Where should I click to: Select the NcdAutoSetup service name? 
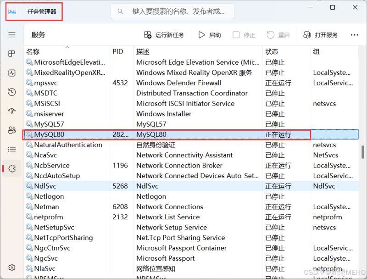pos(57,176)
